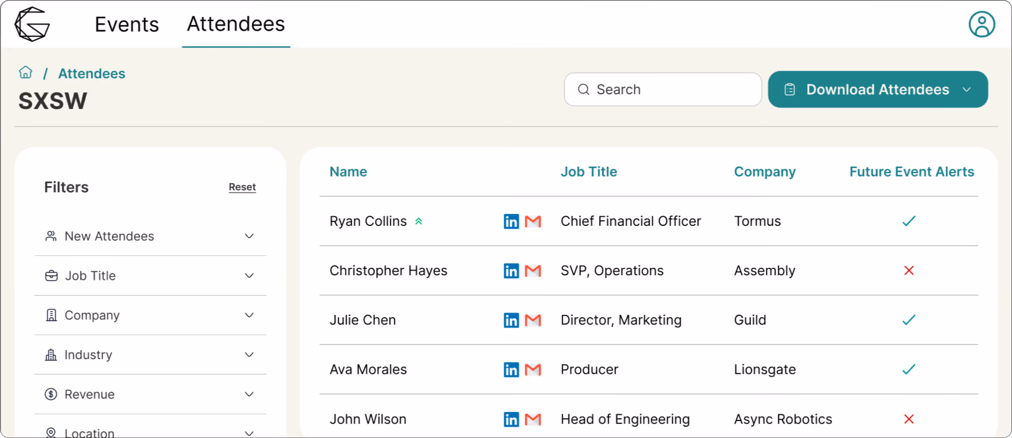
Task: Open Julie Chen's LinkedIn icon
Action: click(511, 320)
